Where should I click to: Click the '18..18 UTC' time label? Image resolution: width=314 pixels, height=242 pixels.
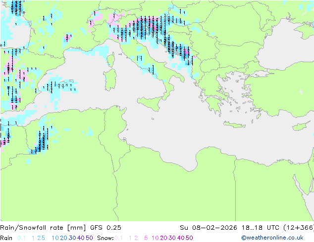tap(261, 228)
